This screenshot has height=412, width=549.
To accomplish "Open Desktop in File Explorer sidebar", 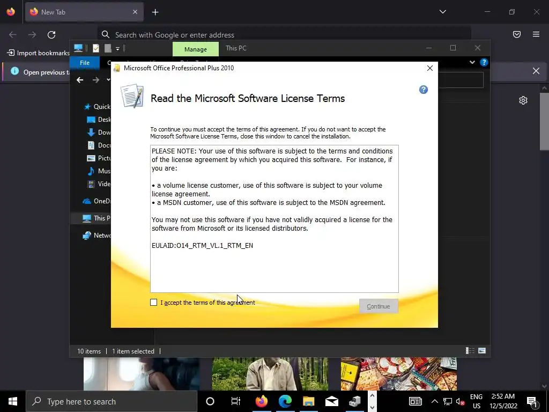I will (x=99, y=120).
